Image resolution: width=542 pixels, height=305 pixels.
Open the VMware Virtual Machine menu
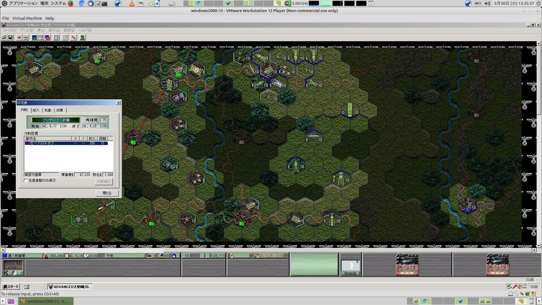pos(27,18)
